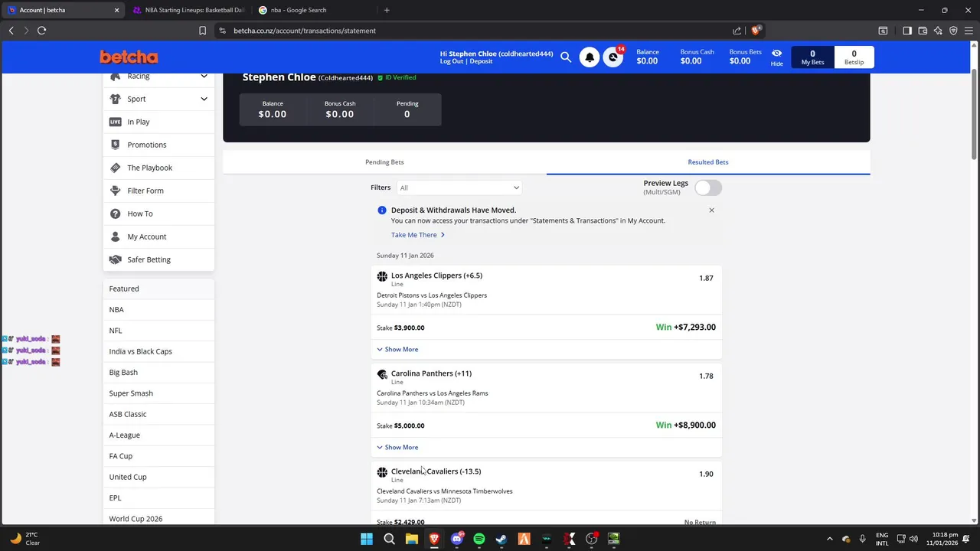
Task: Expand Show More on the Clippers bet
Action: tap(397, 349)
